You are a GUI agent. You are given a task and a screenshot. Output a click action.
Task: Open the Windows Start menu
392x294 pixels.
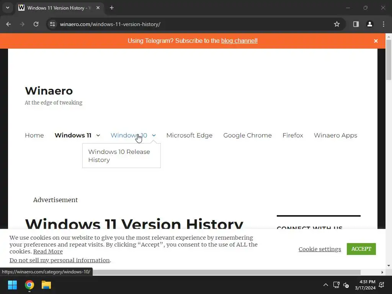[13, 285]
